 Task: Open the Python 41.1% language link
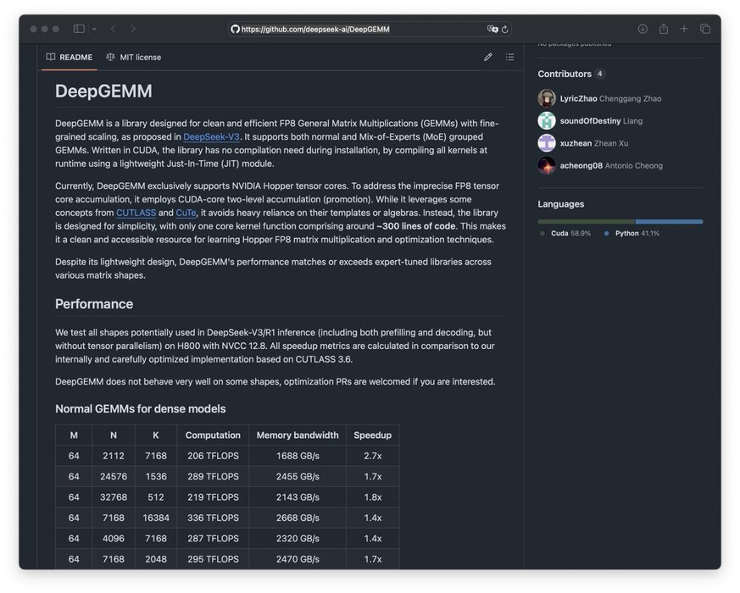(x=632, y=234)
